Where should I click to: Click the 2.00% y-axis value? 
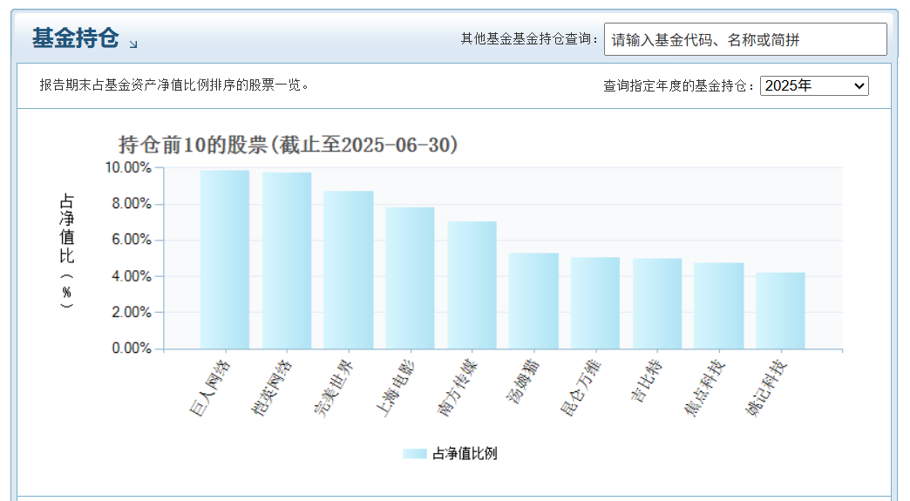[x=131, y=312]
